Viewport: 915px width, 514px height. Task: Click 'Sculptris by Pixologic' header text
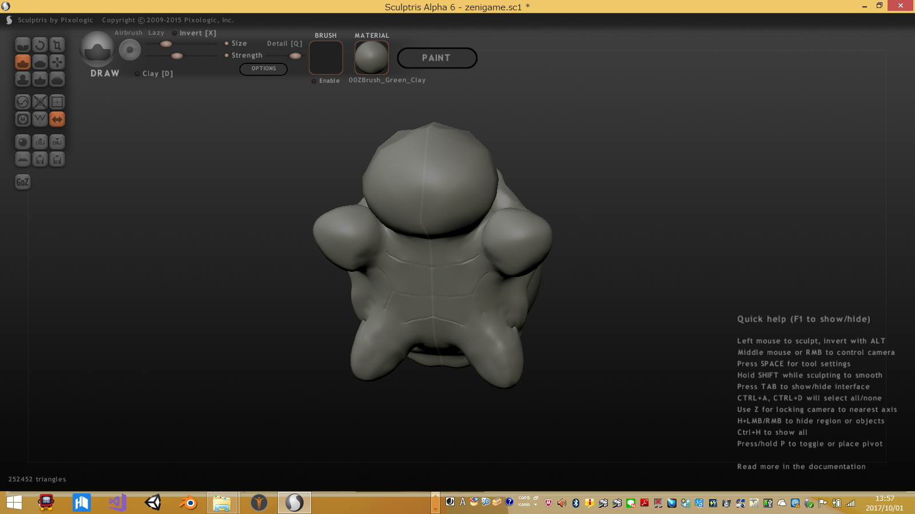(x=55, y=20)
